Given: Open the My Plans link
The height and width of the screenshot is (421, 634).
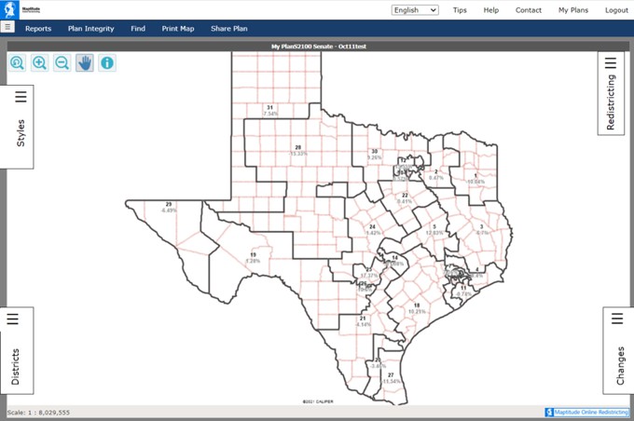Looking at the screenshot, I should tap(574, 10).
